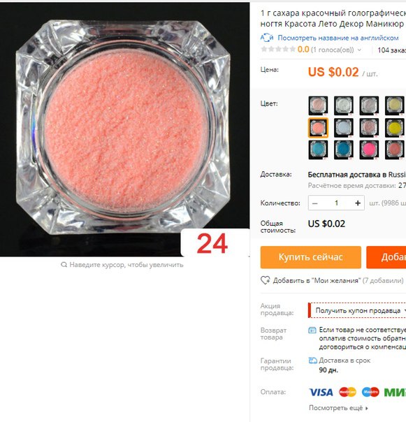Increase quantity with the plus button

click(x=358, y=203)
